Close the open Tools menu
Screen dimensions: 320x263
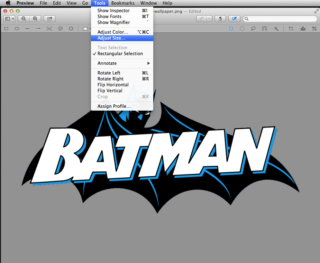(x=100, y=3)
